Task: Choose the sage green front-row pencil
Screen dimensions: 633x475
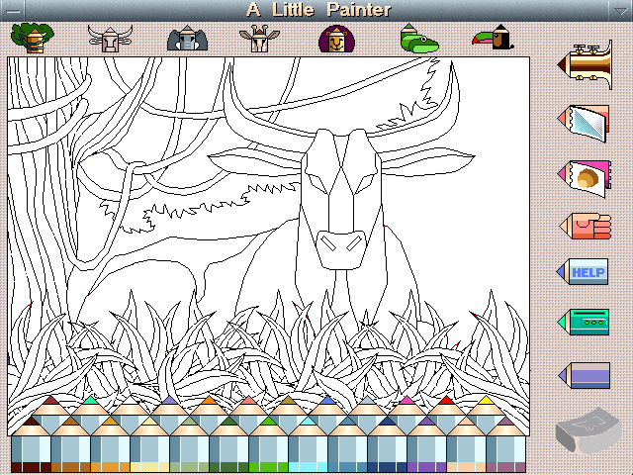Action: click(189, 446)
